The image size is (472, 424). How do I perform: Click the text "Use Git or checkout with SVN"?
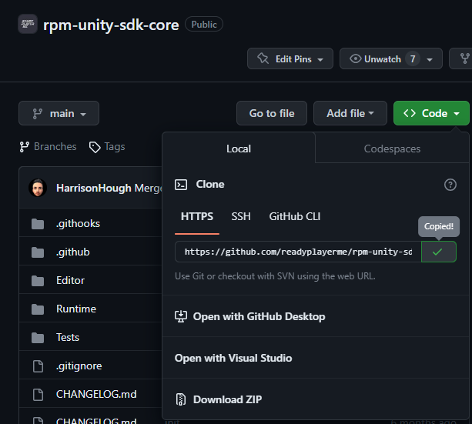click(234, 276)
